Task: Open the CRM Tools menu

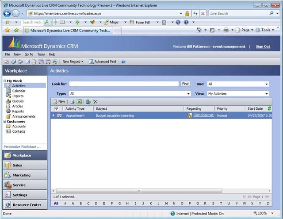Action: click(x=41, y=54)
